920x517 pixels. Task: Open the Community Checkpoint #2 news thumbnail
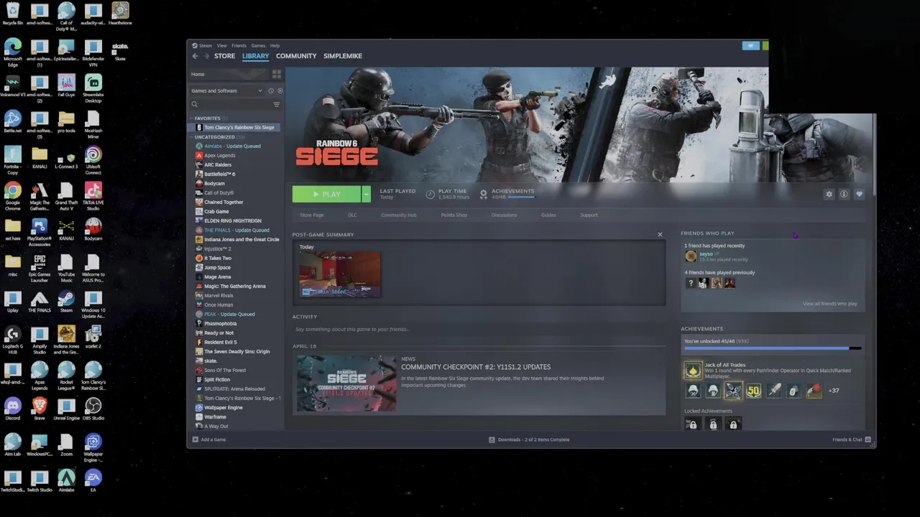coord(346,383)
